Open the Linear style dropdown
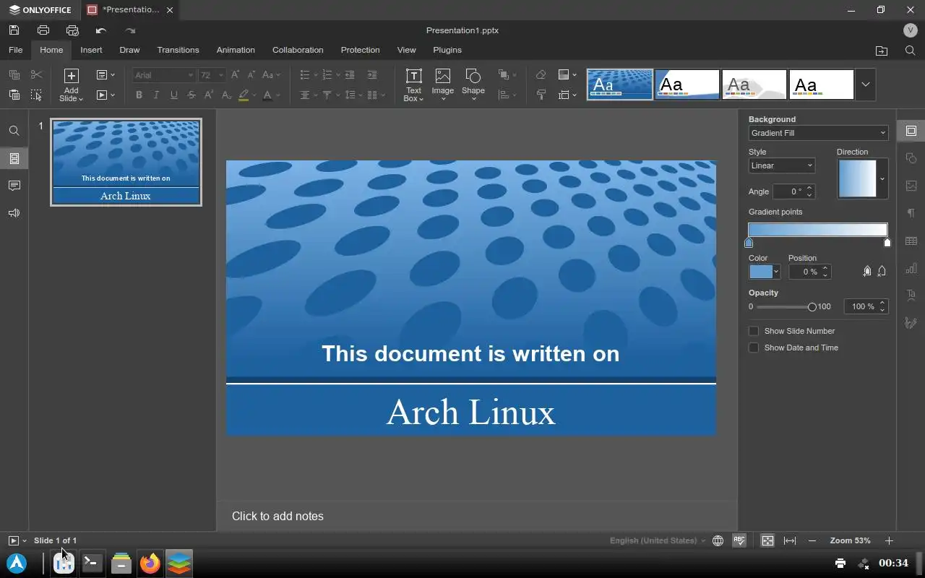 point(782,165)
